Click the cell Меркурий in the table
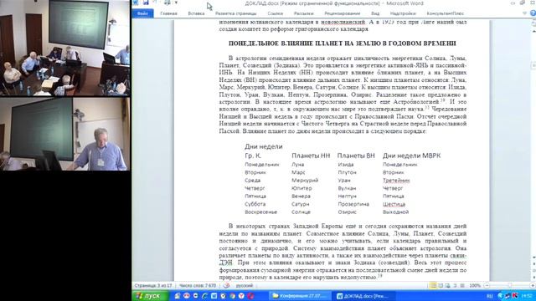The image size is (536, 301). (x=305, y=181)
